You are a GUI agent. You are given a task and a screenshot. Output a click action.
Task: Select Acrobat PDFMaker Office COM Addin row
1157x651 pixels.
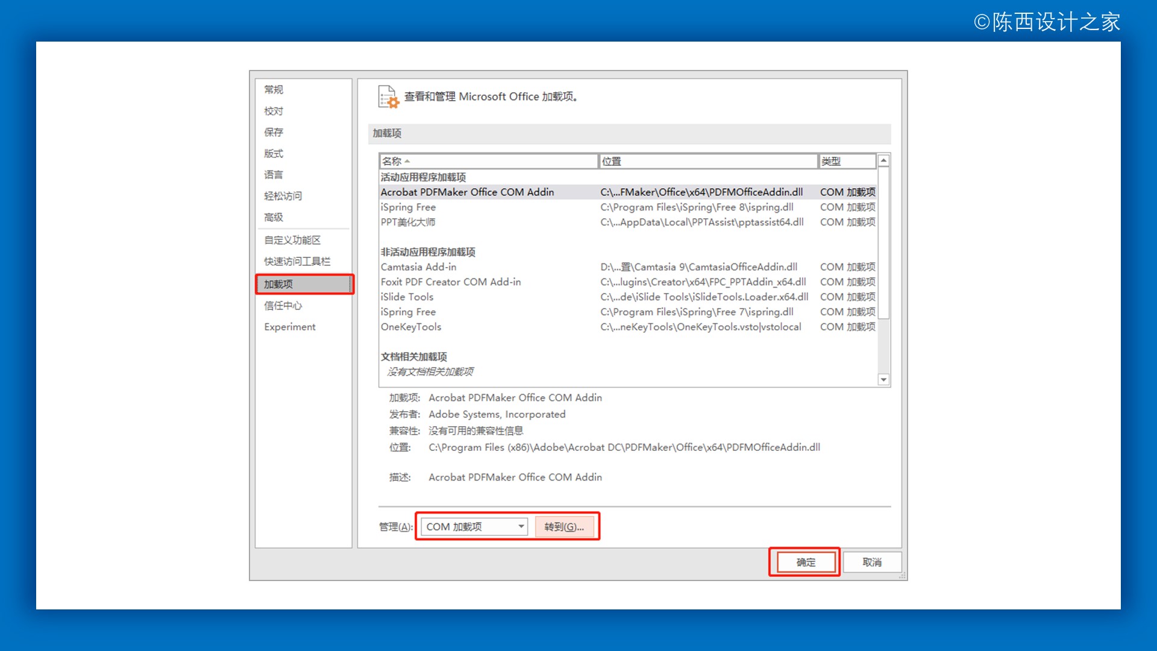[628, 192]
